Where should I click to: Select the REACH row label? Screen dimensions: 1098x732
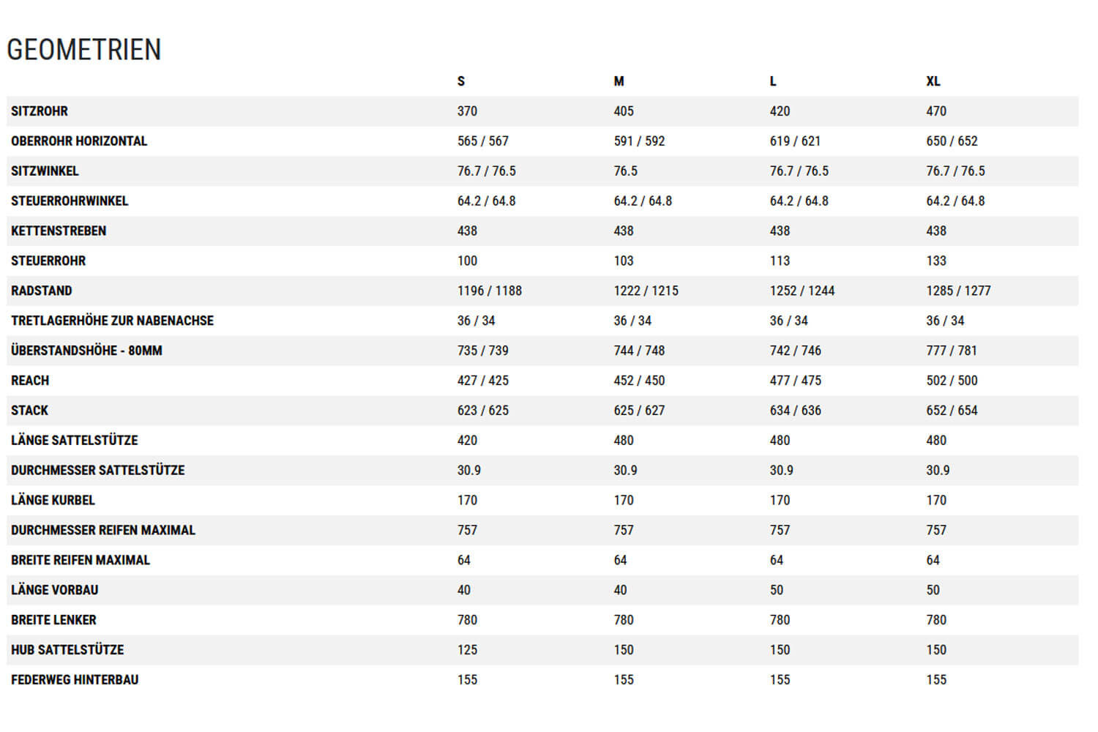pos(30,381)
